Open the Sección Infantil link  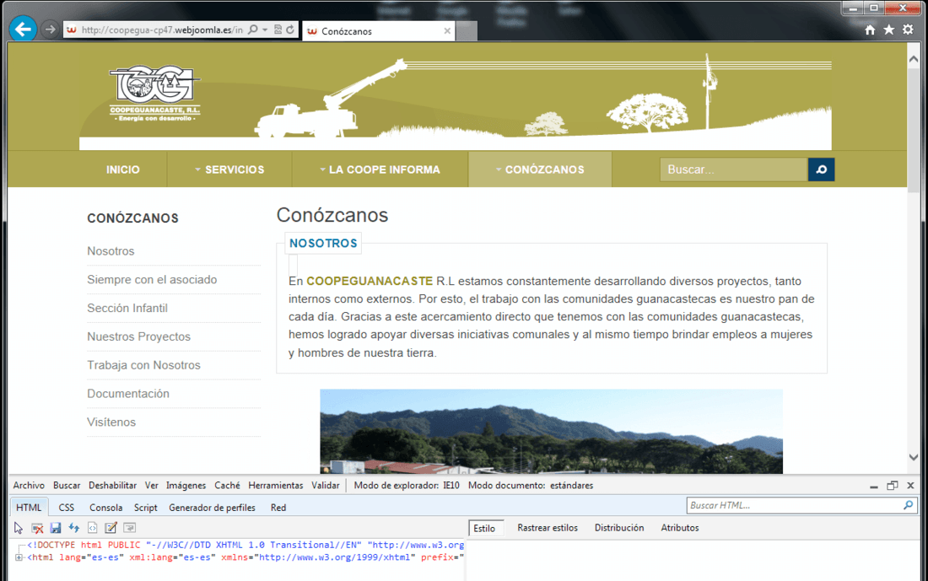tap(127, 309)
